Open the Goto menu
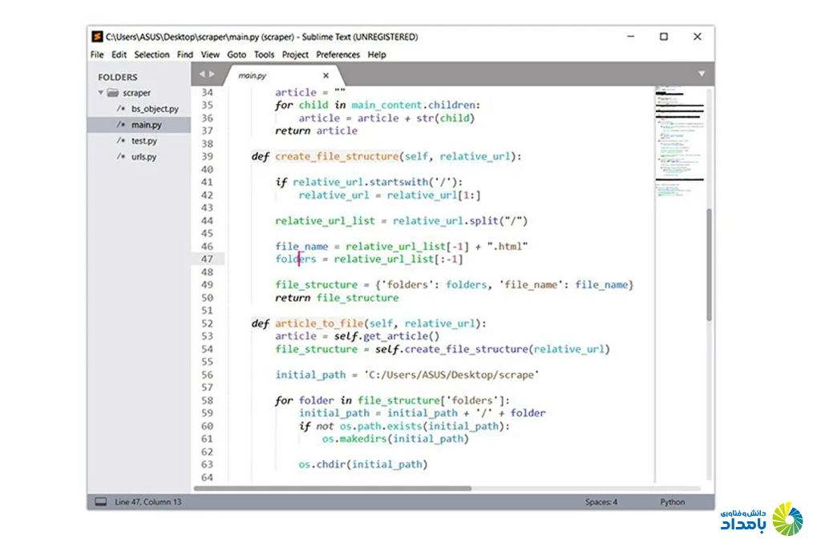Screen dimensions: 821x547 pyautogui.click(x=237, y=54)
